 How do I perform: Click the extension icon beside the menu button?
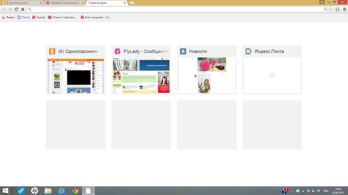pos(337,9)
